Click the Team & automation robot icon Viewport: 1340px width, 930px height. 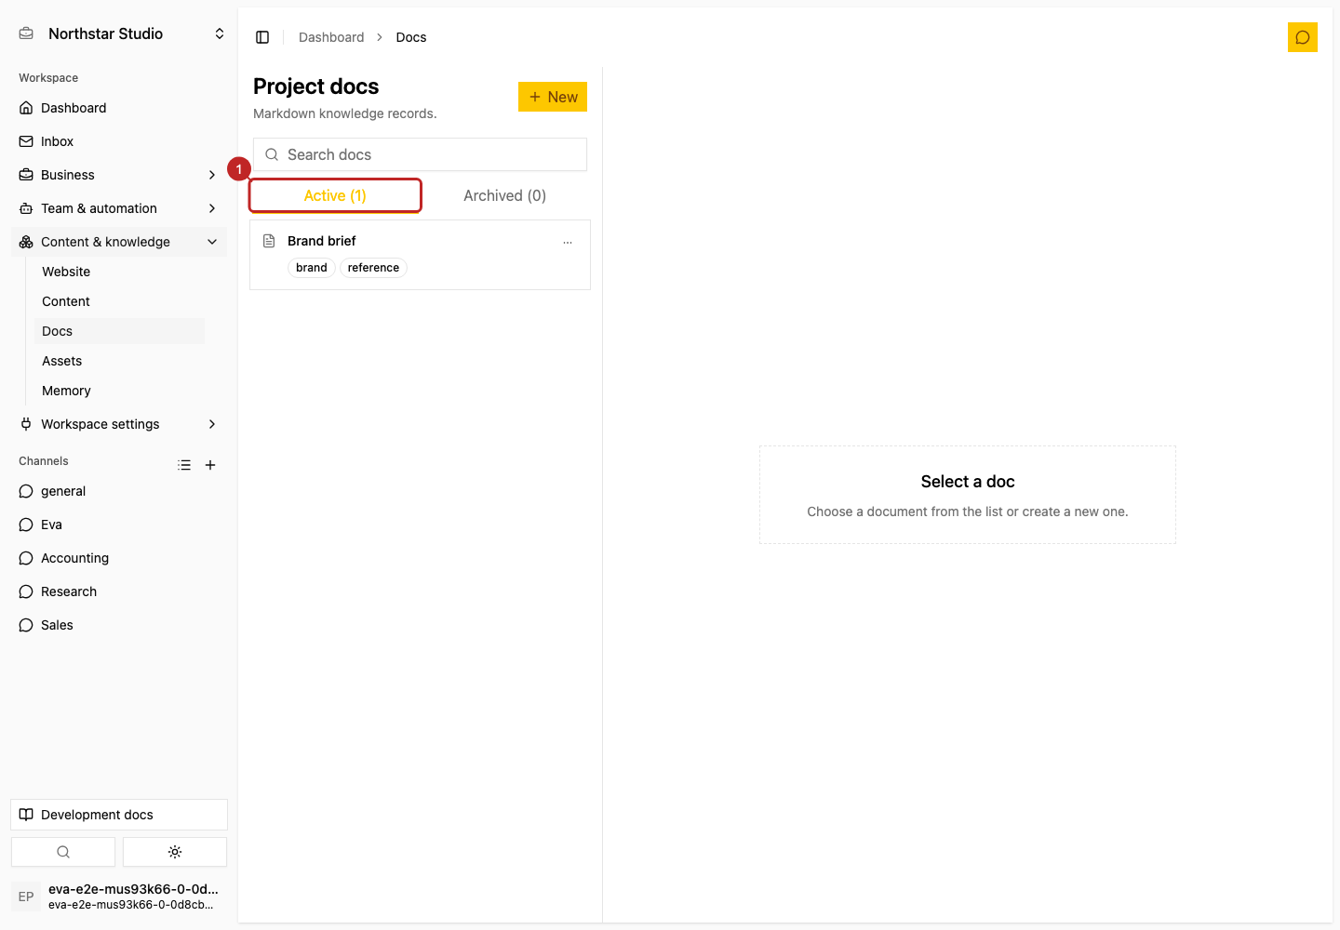pos(26,208)
